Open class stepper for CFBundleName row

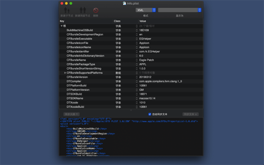pyautogui.click(x=137, y=60)
